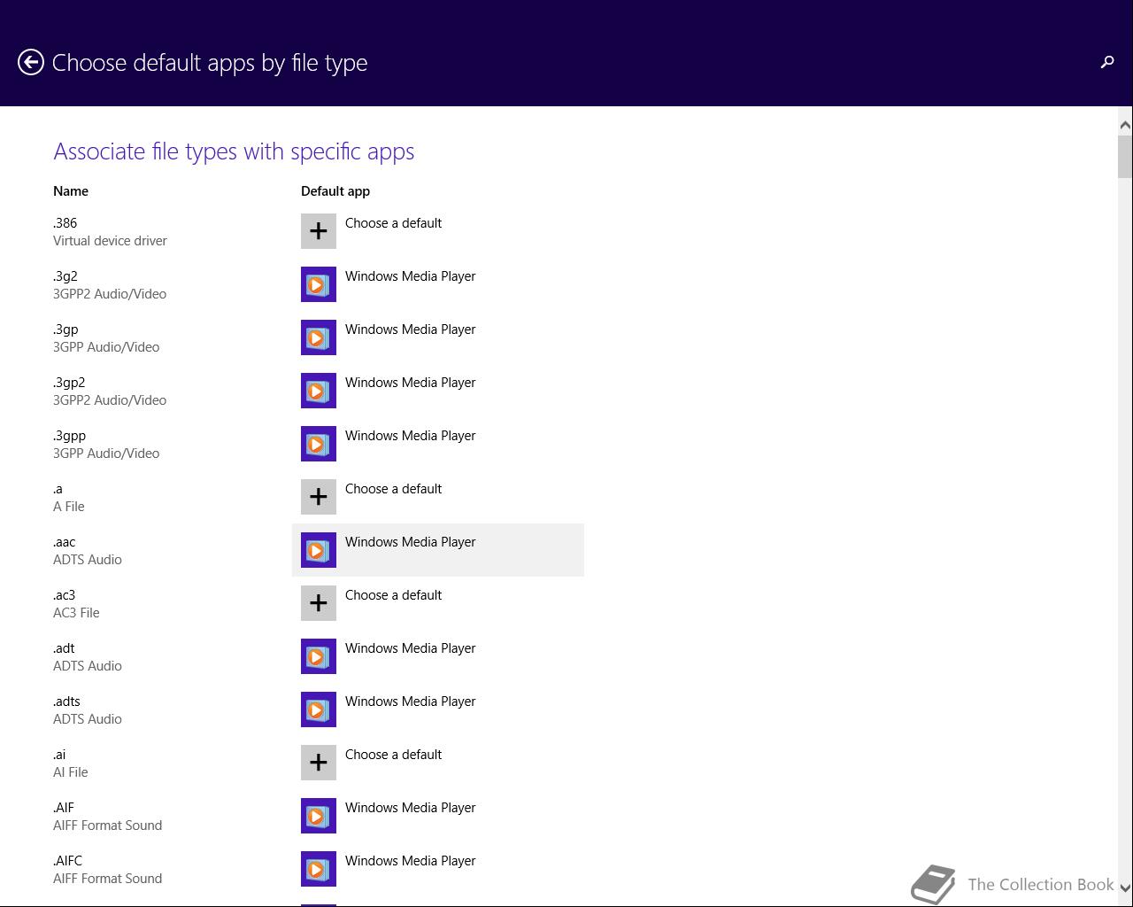Select the .3gp file type name
The height and width of the screenshot is (907, 1133).
tap(66, 329)
